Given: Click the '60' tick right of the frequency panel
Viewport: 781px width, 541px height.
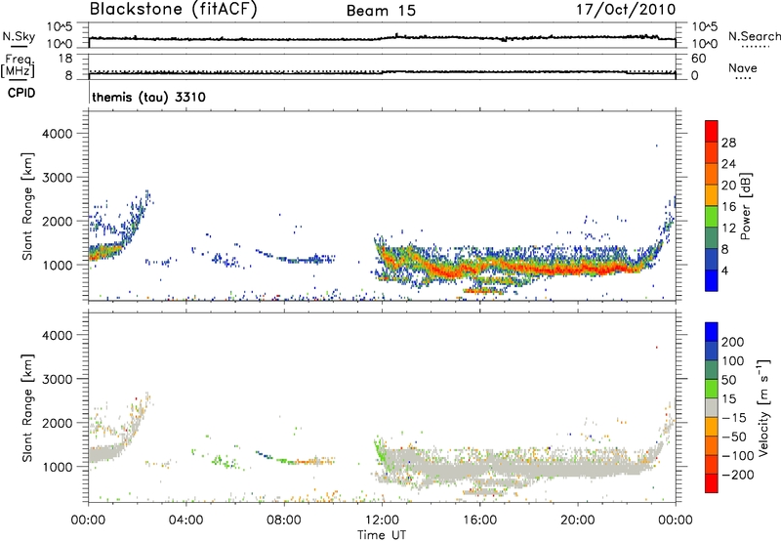Looking at the screenshot, I should 699,59.
